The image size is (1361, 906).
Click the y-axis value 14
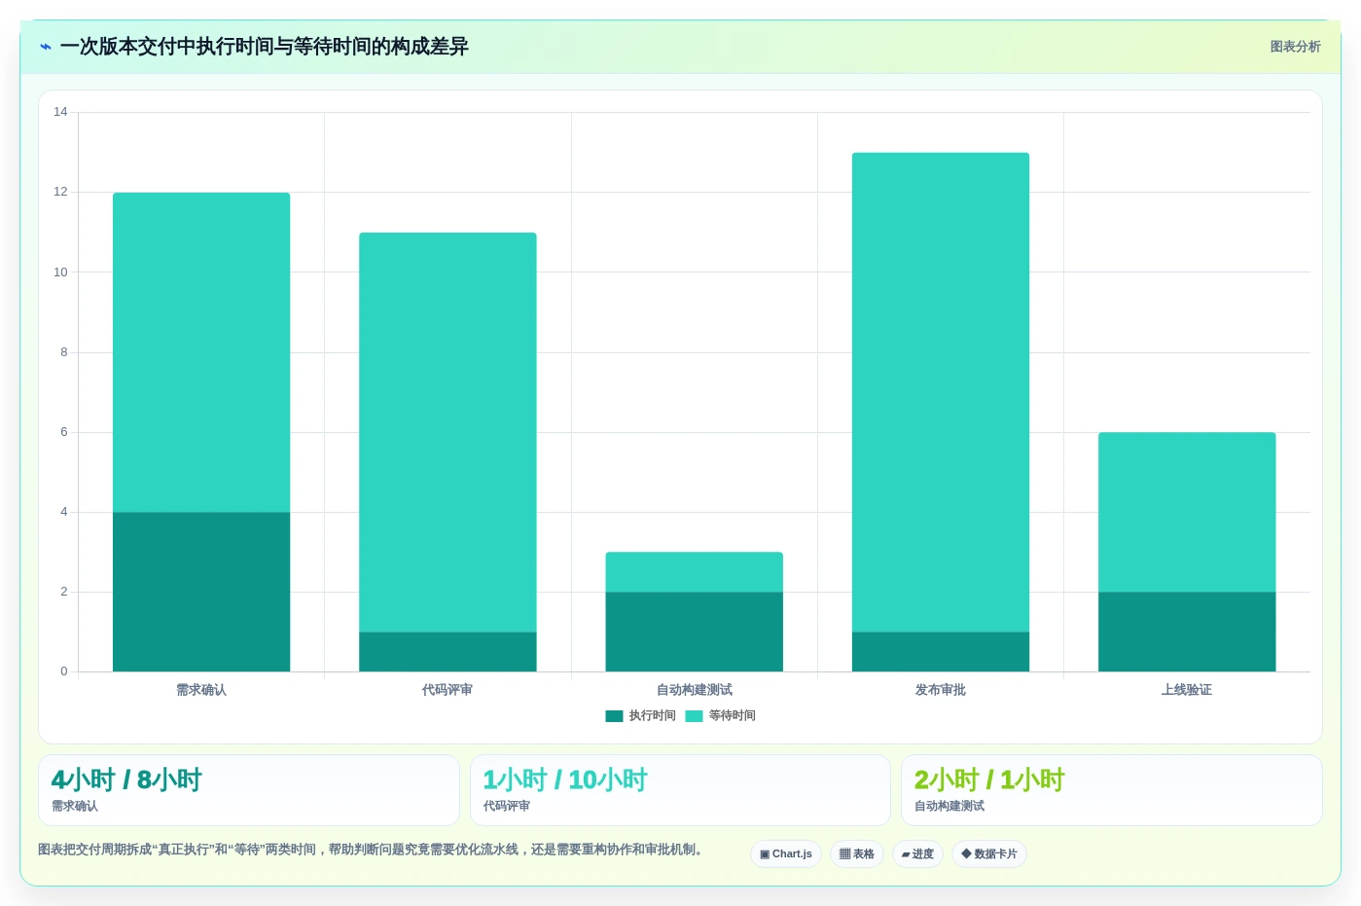(60, 112)
